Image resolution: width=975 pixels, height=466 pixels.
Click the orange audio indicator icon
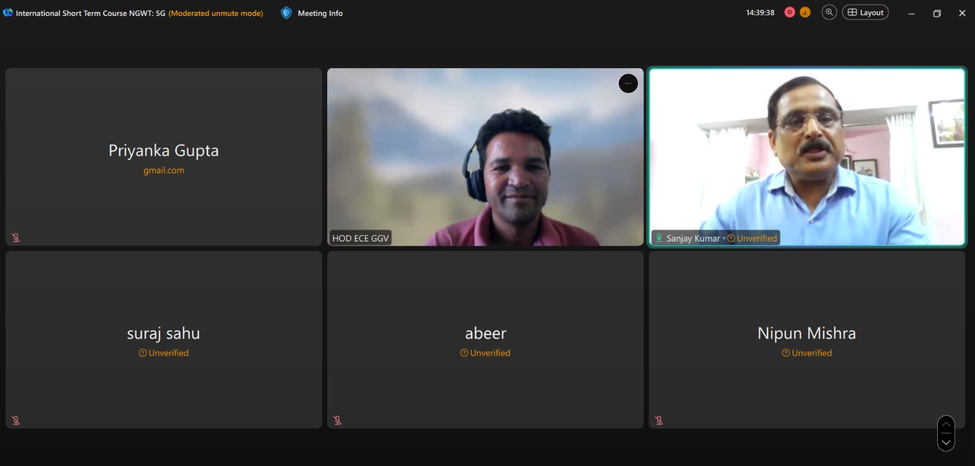[805, 12]
